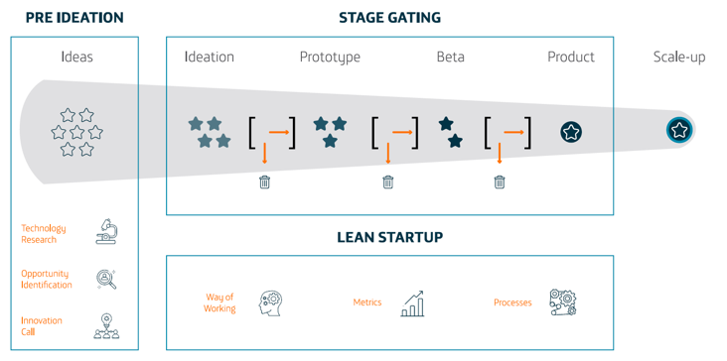Click the gears Processes icon

pyautogui.click(x=563, y=302)
